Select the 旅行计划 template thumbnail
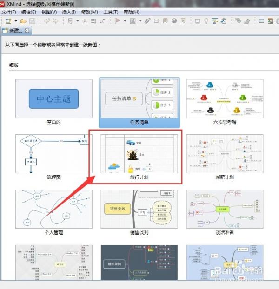This screenshot has width=279, height=289. pos(139,154)
